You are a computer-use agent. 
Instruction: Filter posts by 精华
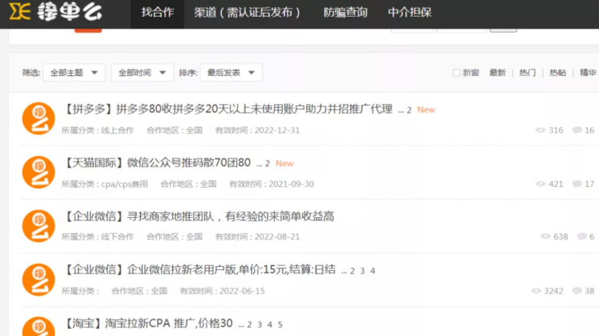588,73
